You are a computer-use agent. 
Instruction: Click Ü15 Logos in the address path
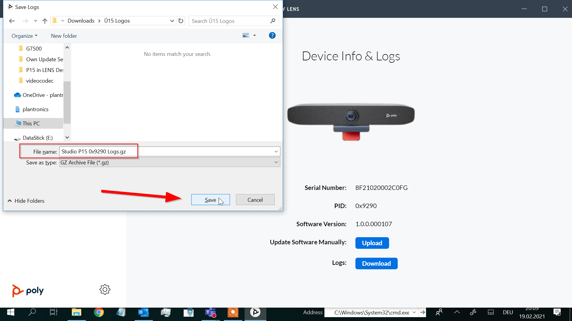[x=117, y=21]
